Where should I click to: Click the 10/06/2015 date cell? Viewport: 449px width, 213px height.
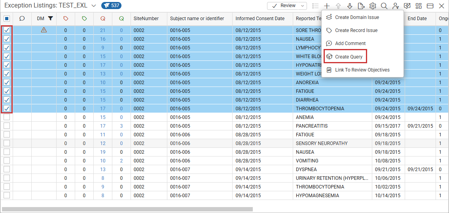[x=388, y=178]
